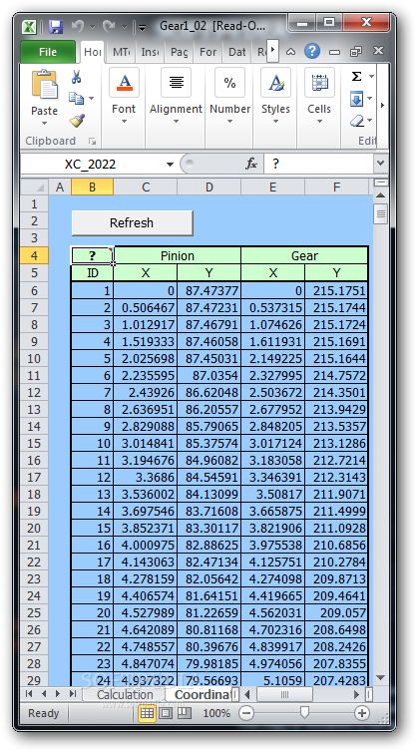Image resolution: width=417 pixels, height=752 pixels.
Task: Select column C header
Action: (x=146, y=188)
